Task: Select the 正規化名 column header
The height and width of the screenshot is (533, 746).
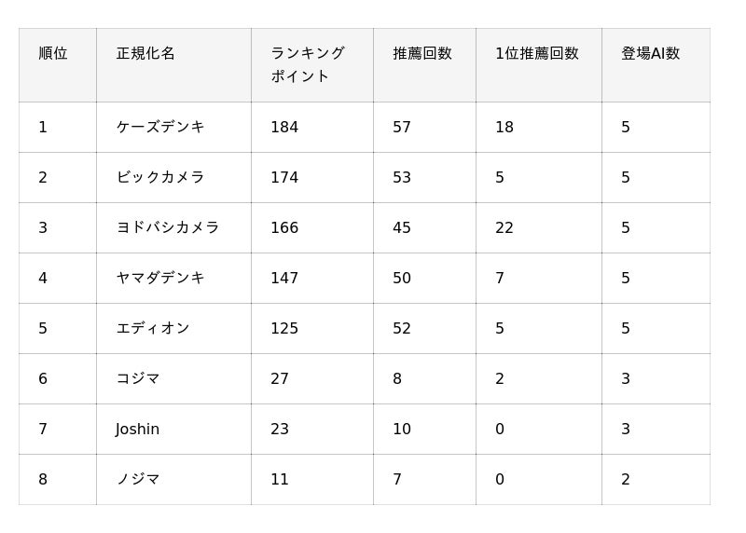Action: [x=173, y=65]
